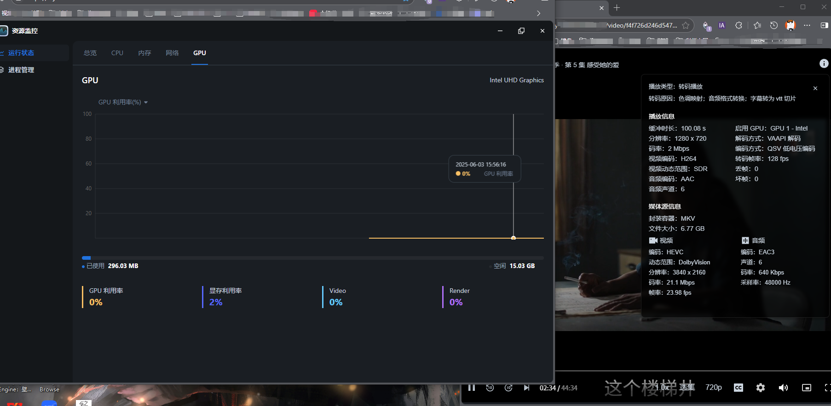Screen dimensions: 831x406
Task: Open a new Edge browser tab
Action: click(617, 8)
